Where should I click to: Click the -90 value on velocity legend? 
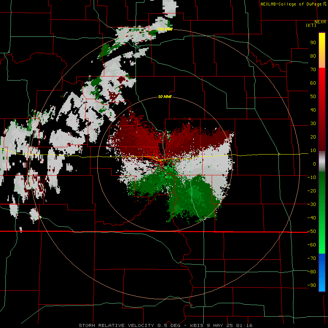click(312, 285)
